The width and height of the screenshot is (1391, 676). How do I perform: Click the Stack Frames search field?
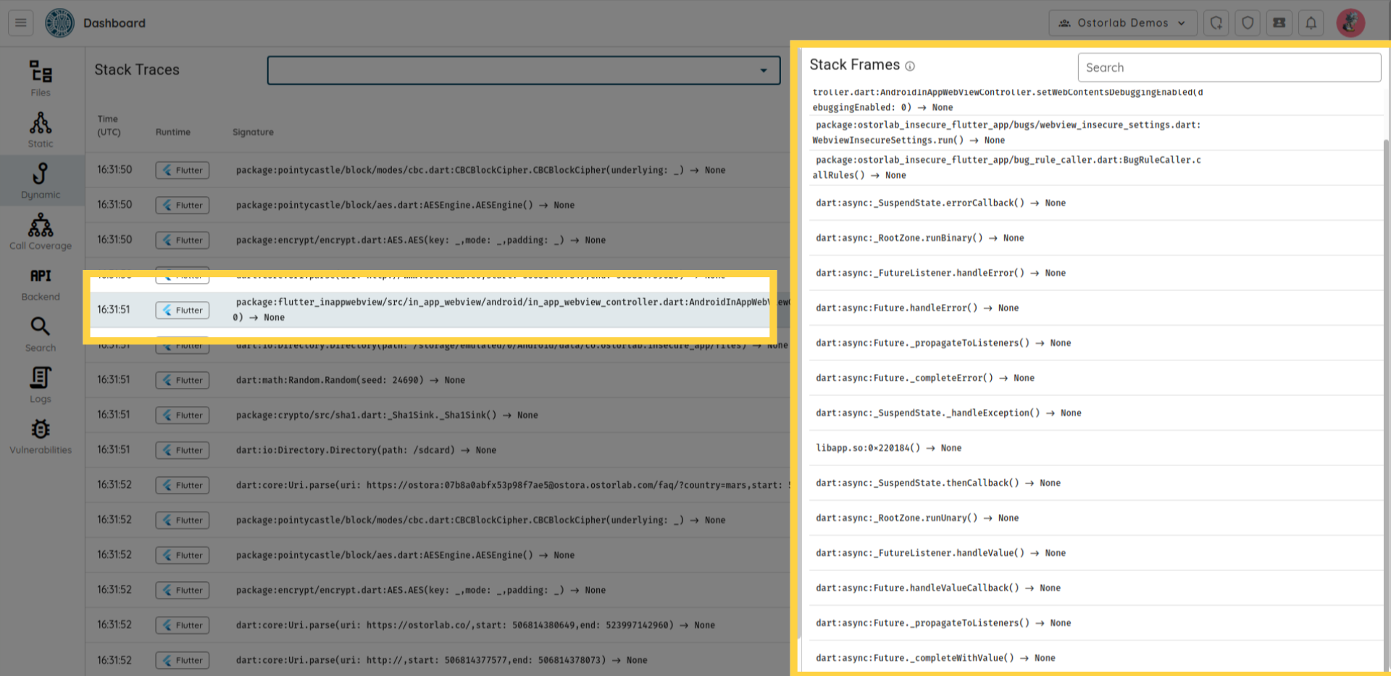pos(1229,67)
